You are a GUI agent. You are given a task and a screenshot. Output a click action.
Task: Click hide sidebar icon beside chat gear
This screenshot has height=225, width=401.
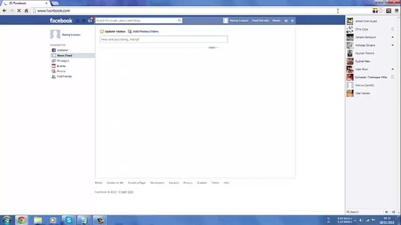(393, 212)
